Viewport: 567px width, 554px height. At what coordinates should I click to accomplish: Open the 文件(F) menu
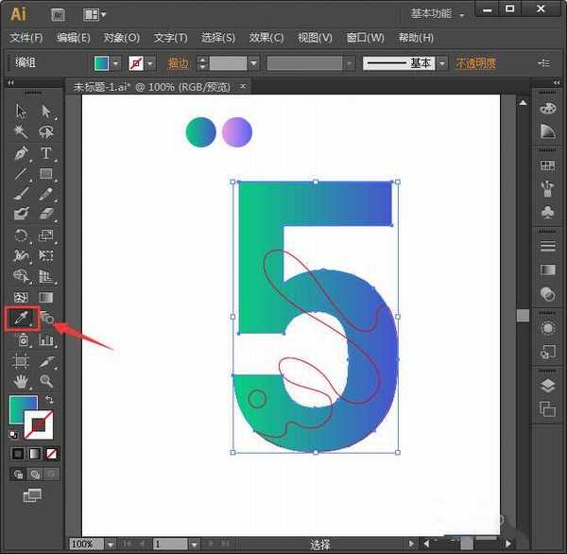(26, 38)
